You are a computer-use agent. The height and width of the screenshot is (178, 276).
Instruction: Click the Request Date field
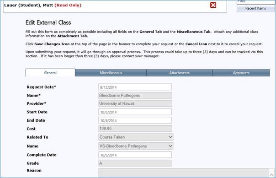tap(135, 87)
